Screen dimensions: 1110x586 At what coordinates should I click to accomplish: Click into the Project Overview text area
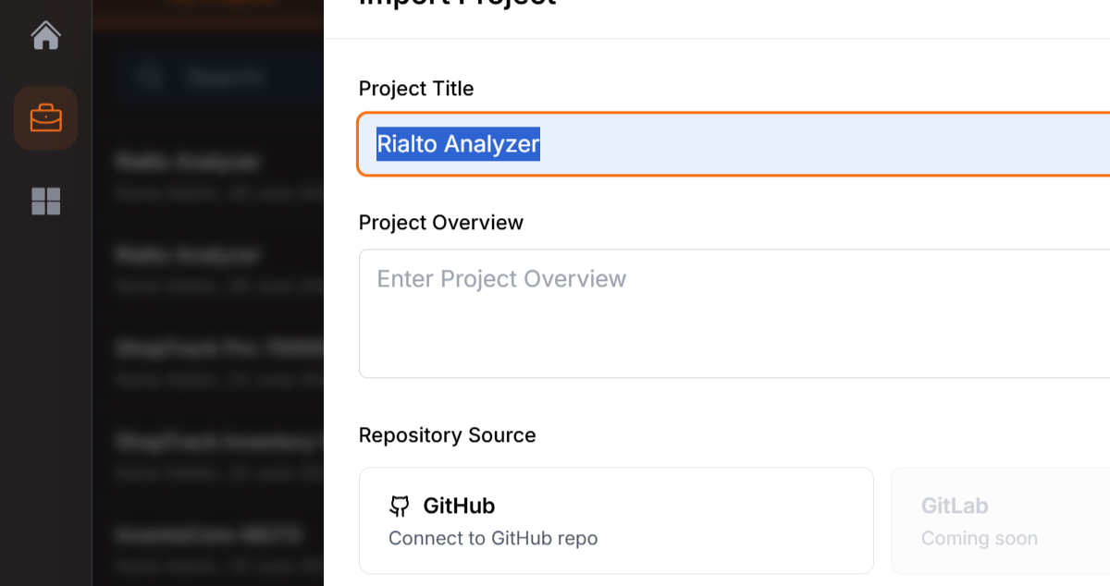734,313
